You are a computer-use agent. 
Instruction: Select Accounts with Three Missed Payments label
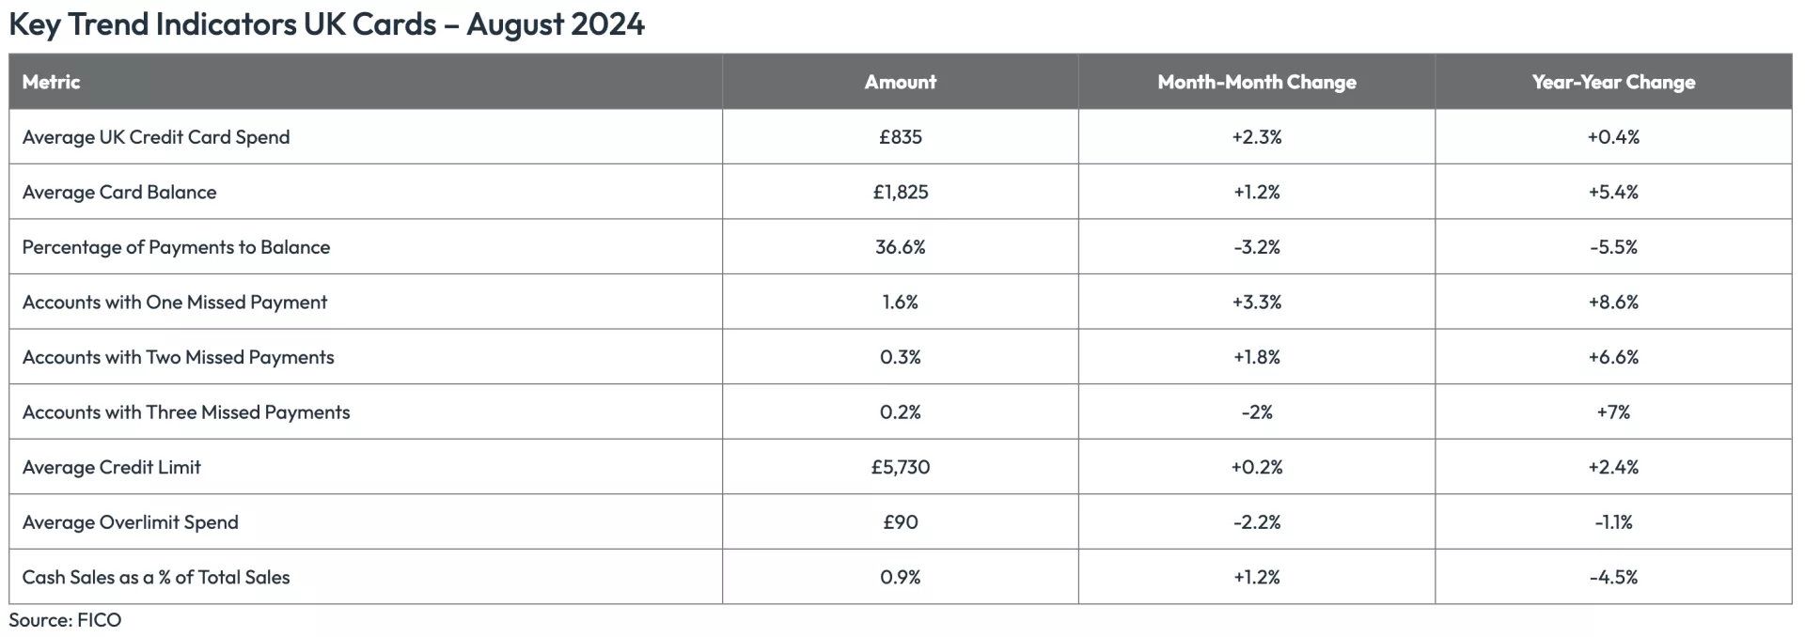(186, 412)
